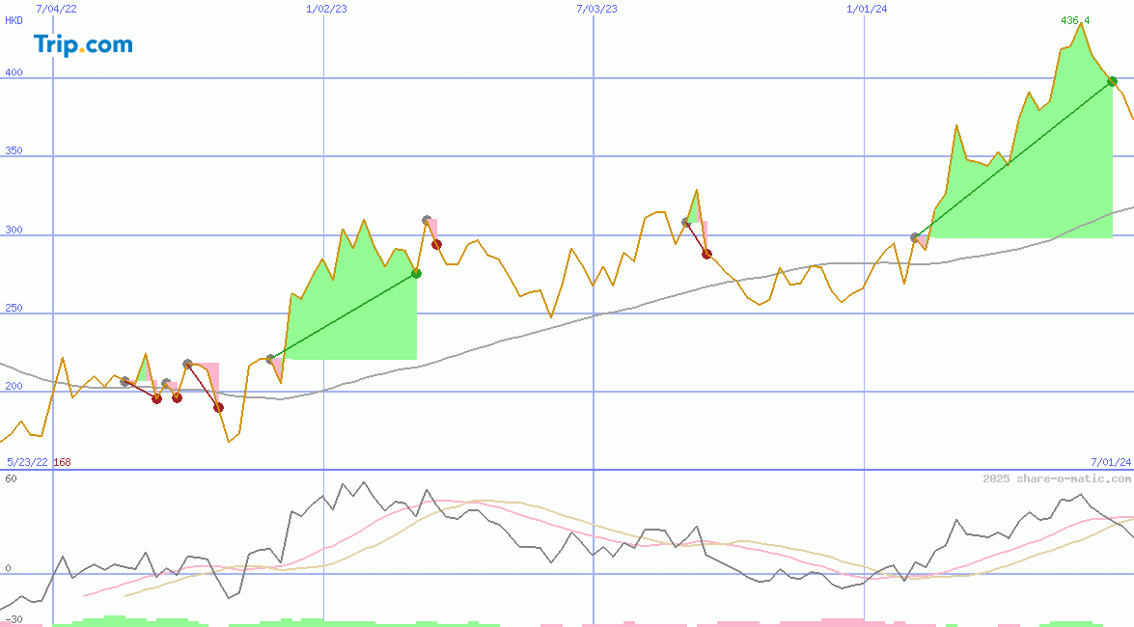This screenshot has height=627, width=1134.
Task: Click the Trip.com logo
Action: [83, 44]
